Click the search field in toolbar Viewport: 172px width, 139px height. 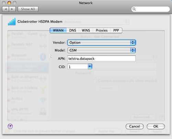click(x=150, y=9)
